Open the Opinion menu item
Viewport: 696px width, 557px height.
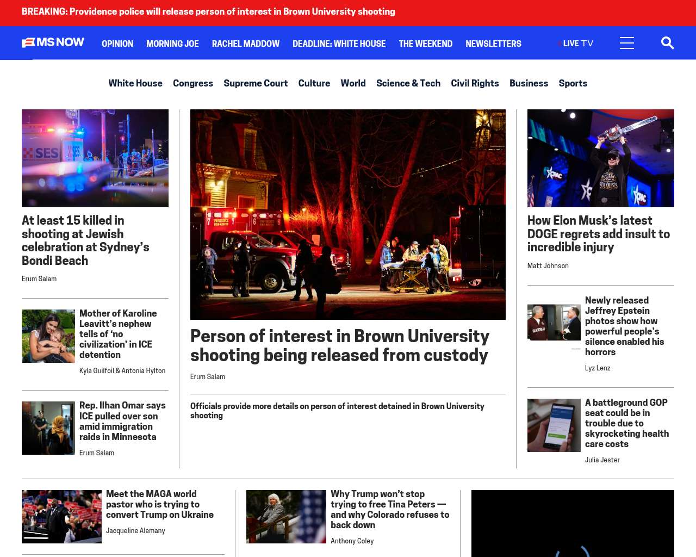117,44
